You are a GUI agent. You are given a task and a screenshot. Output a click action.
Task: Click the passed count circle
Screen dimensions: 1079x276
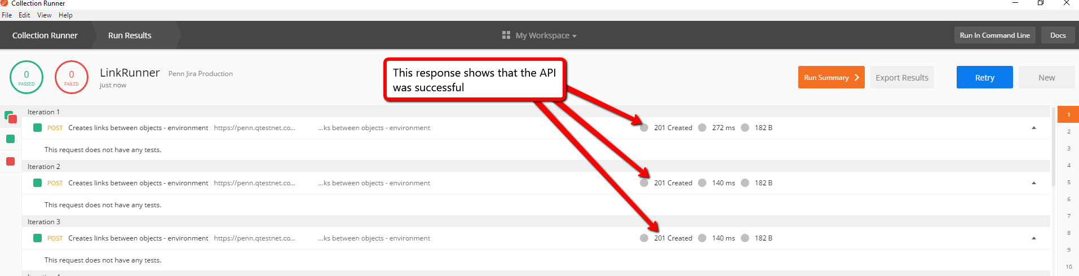(x=26, y=77)
